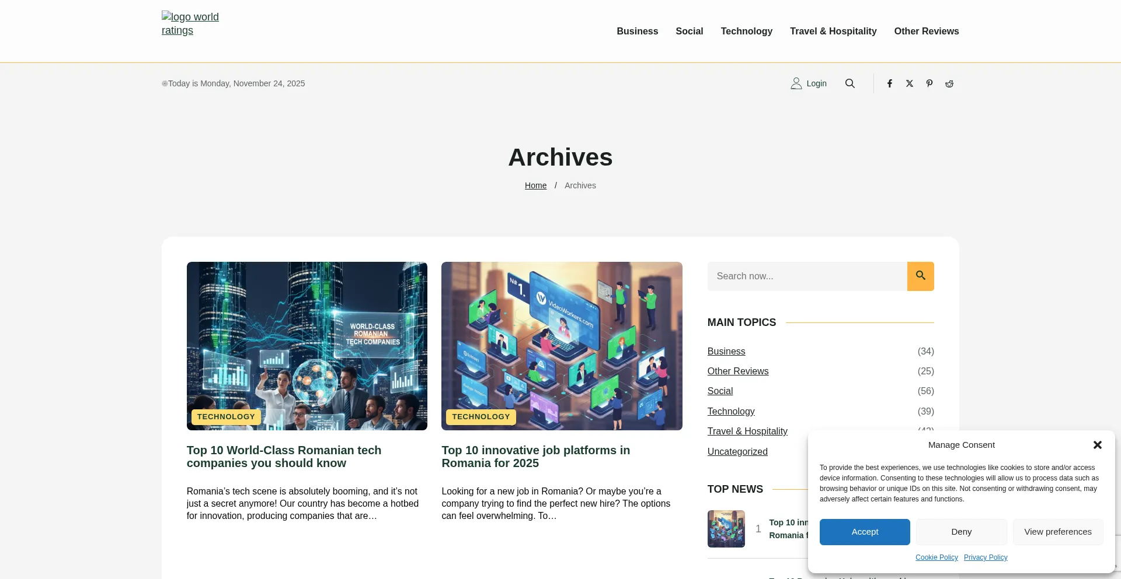1121x579 pixels.
Task: Click the Pinterest icon
Action: pyautogui.click(x=929, y=83)
